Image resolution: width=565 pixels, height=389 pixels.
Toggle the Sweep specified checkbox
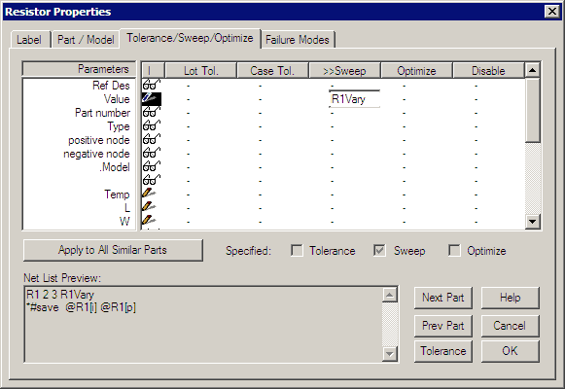click(x=380, y=250)
